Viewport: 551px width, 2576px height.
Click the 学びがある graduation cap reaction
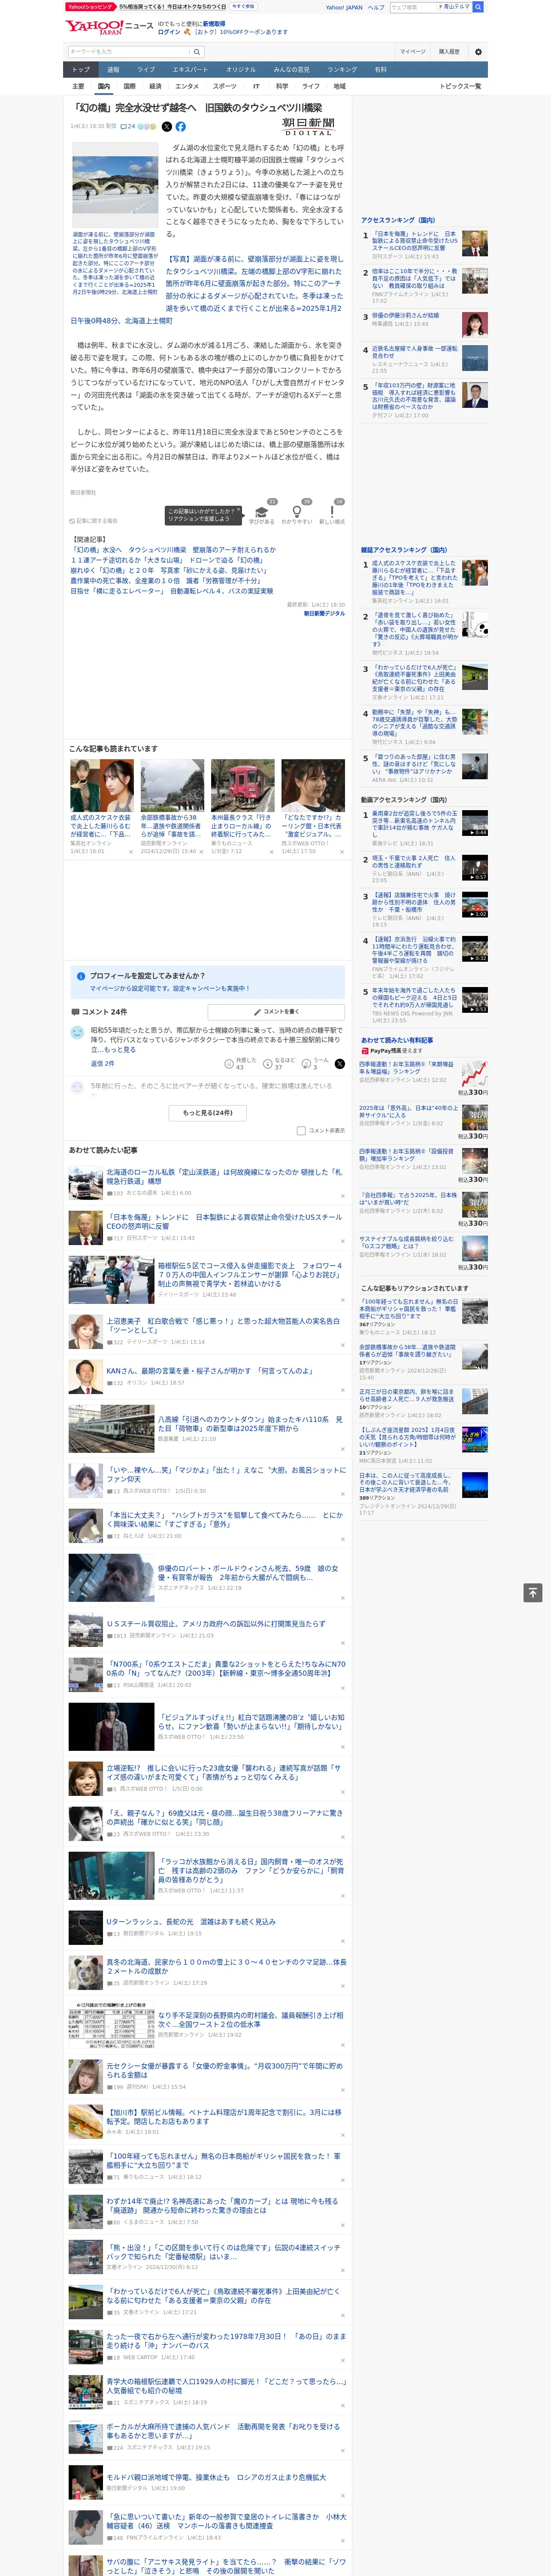coord(262,513)
